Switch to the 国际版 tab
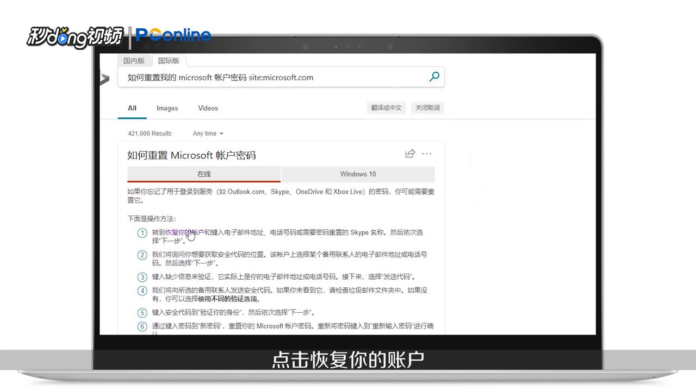 [x=169, y=61]
